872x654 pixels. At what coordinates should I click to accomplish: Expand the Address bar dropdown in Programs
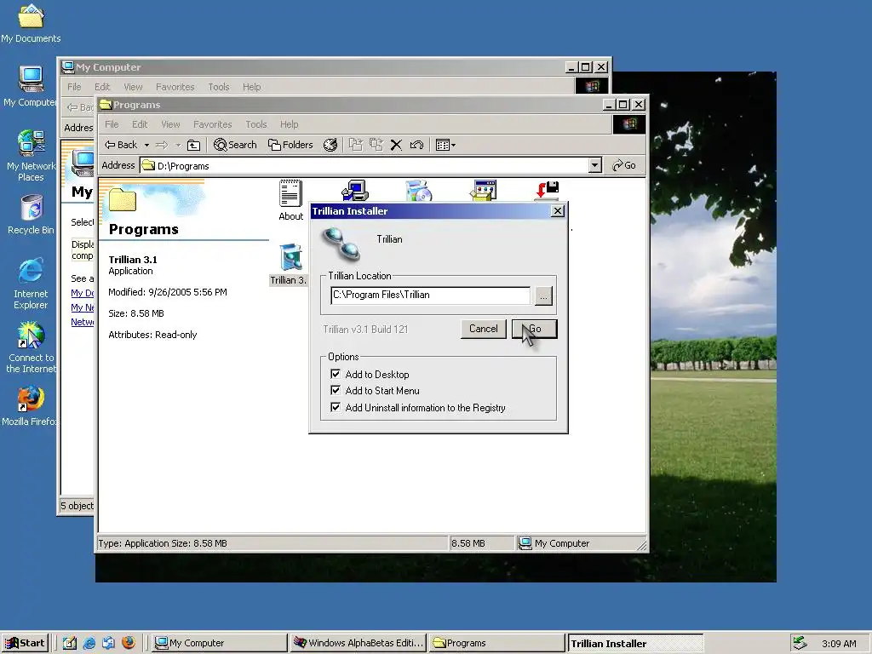coord(595,165)
